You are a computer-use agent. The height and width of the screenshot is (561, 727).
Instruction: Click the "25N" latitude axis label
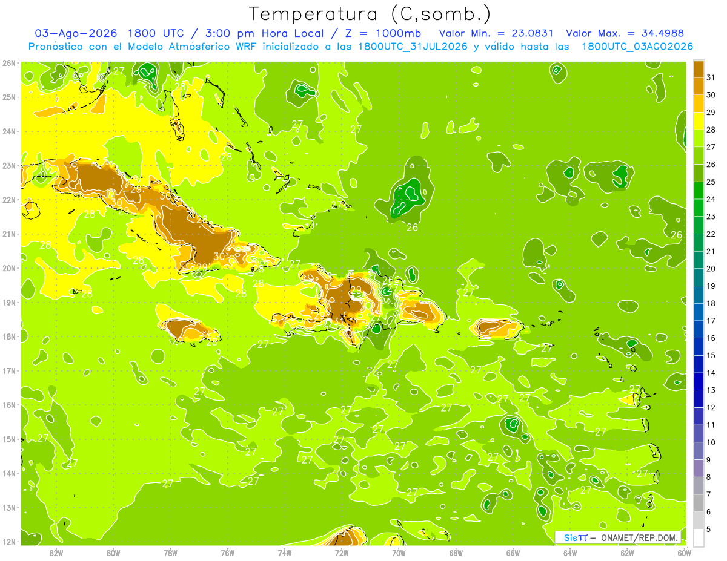(9, 97)
